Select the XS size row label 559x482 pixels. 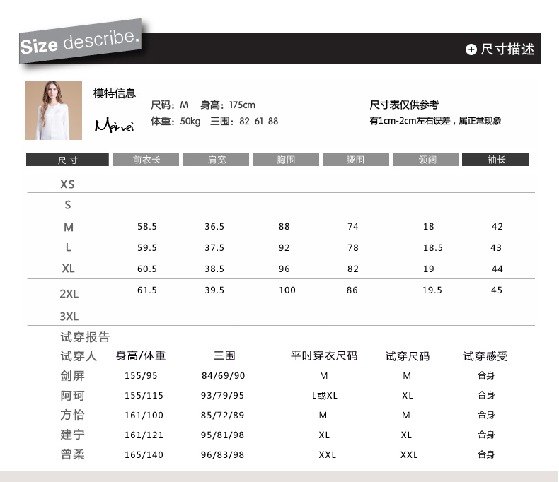(67, 184)
